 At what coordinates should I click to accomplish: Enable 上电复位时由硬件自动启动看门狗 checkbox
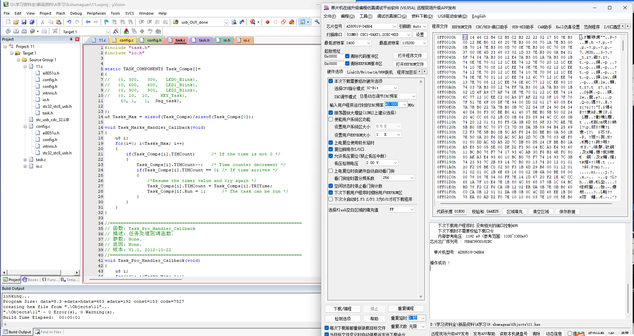tap(330, 171)
